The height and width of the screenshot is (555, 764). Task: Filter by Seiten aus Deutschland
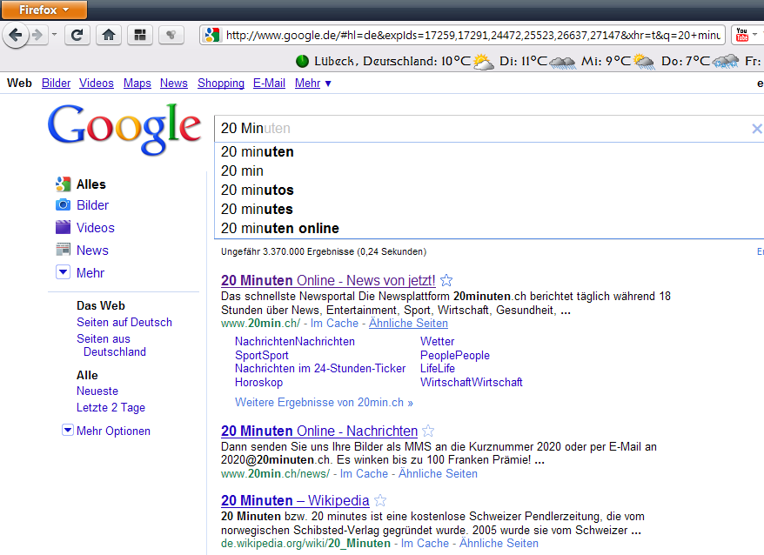111,345
